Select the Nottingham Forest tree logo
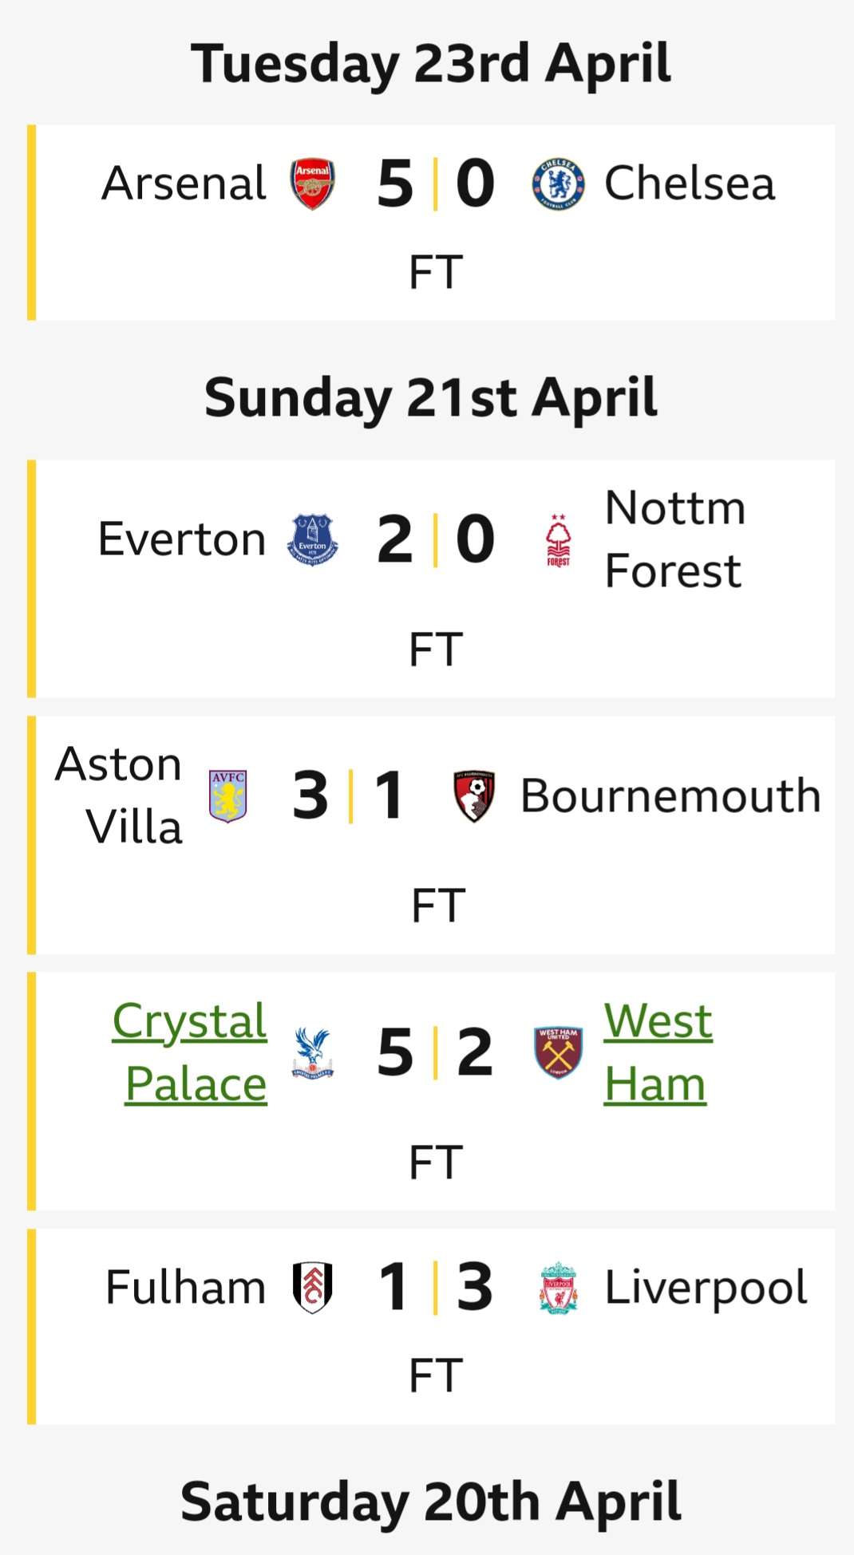Screen dimensions: 854x1555 [558, 540]
